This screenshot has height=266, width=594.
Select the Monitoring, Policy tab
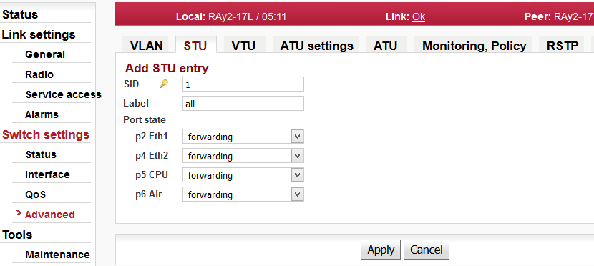point(474,45)
